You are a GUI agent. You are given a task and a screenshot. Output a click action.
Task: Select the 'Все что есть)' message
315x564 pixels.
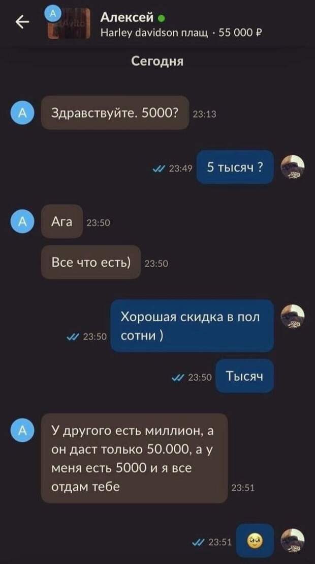coord(91,262)
